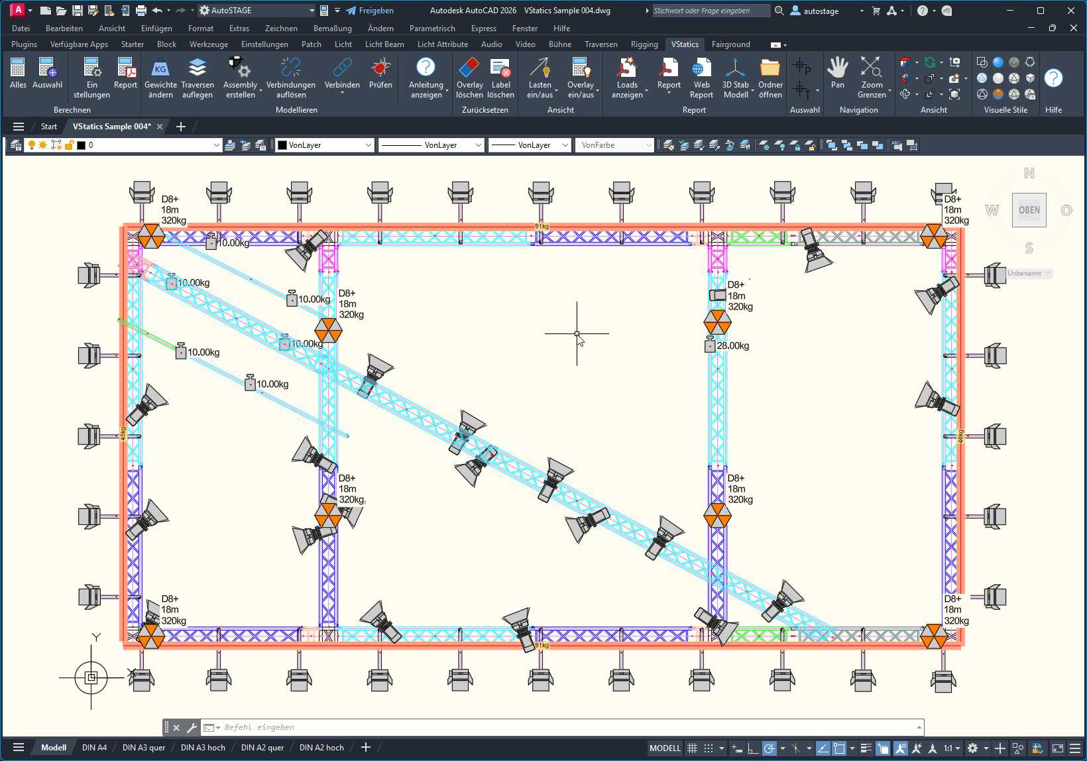Image resolution: width=1087 pixels, height=761 pixels.
Task: Toggle ortho mode in status bar
Action: click(x=753, y=748)
